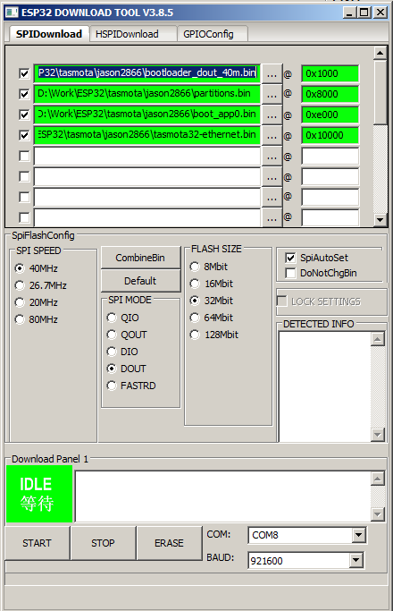This screenshot has width=393, height=611.
Task: Click inside the Download Panel log area
Action: coord(223,496)
